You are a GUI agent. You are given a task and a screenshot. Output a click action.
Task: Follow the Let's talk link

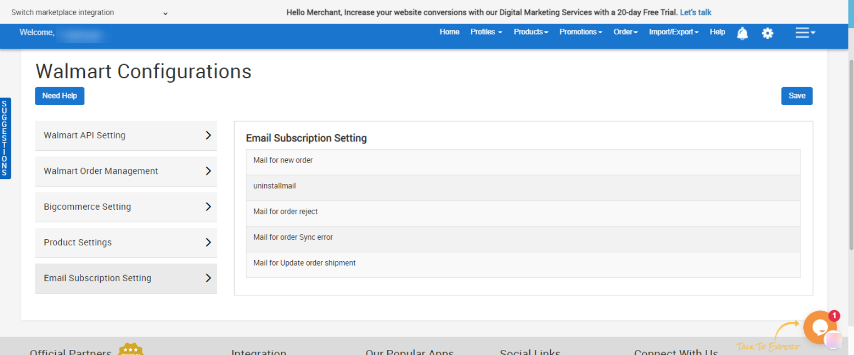(696, 12)
